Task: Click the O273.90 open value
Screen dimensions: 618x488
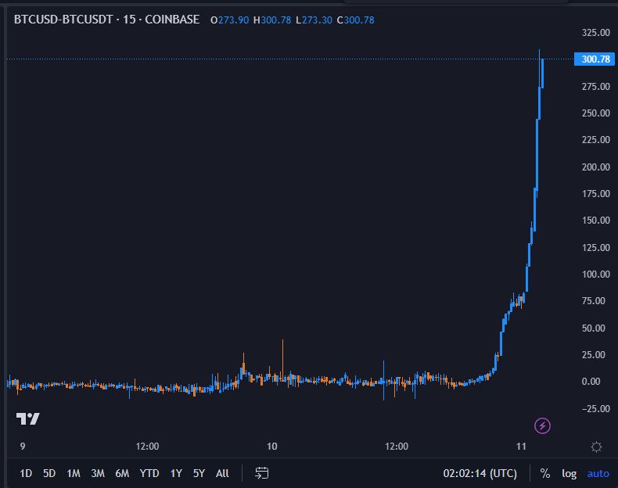Action: (x=230, y=20)
